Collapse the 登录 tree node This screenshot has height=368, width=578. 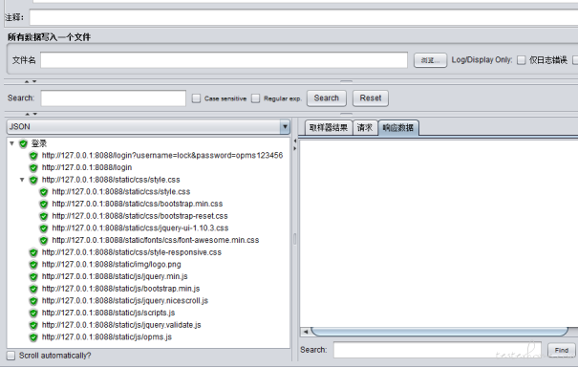pos(12,143)
